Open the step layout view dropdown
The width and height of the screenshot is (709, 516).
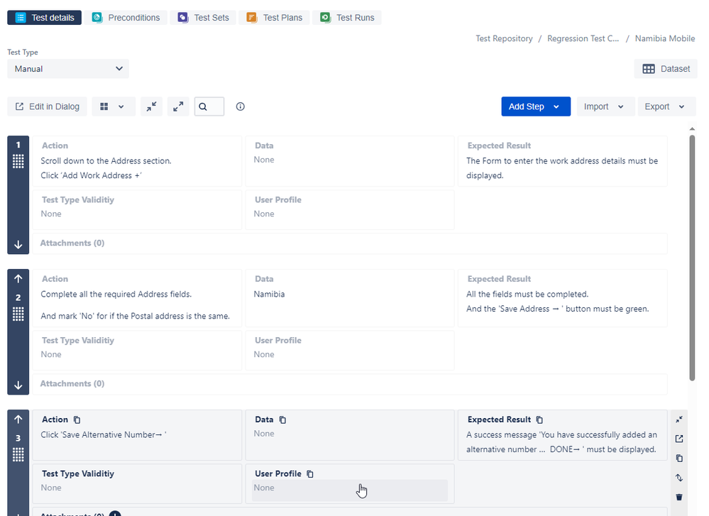tap(114, 106)
